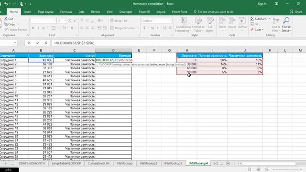Screen dimensions: 306x172
Task: Open the Font dialog launcher
Action: (76, 35)
